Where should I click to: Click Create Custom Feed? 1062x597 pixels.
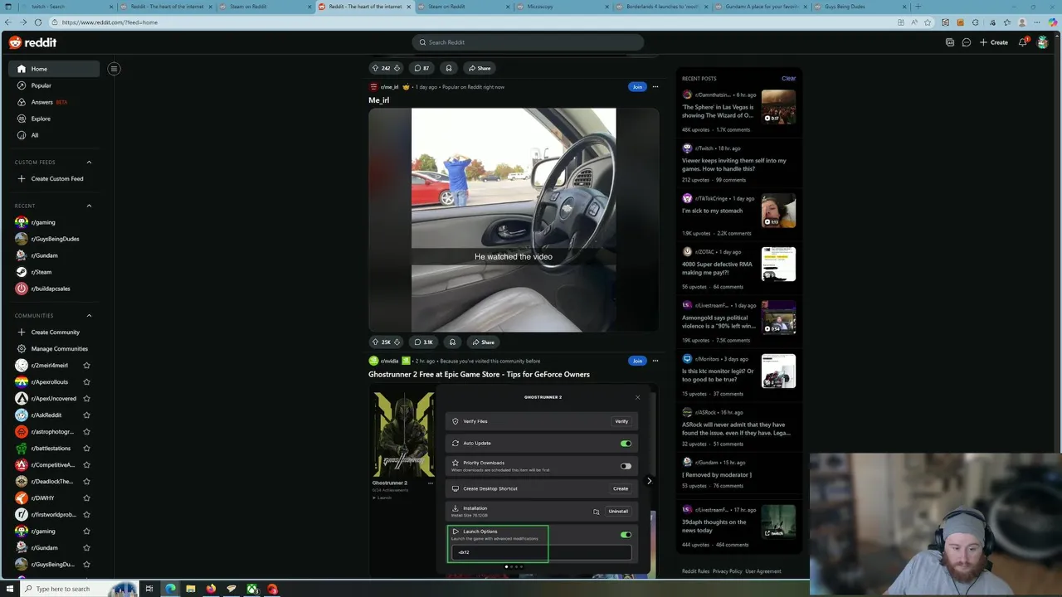coord(54,178)
